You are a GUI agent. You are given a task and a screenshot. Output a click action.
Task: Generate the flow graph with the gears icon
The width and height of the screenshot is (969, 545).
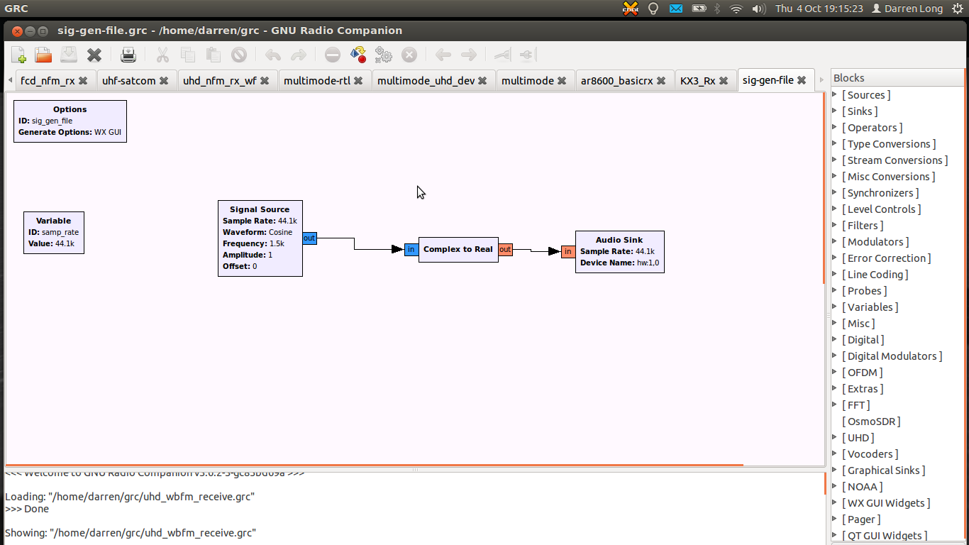coord(383,55)
